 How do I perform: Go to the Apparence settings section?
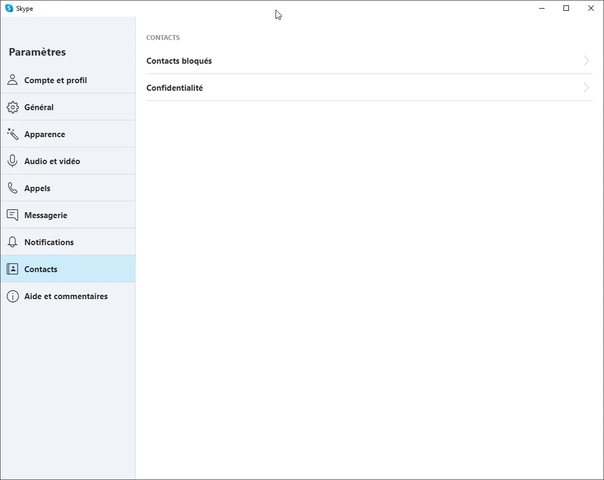point(68,134)
